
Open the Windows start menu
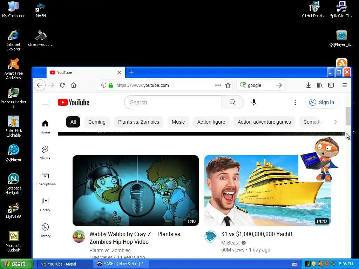click(x=17, y=264)
